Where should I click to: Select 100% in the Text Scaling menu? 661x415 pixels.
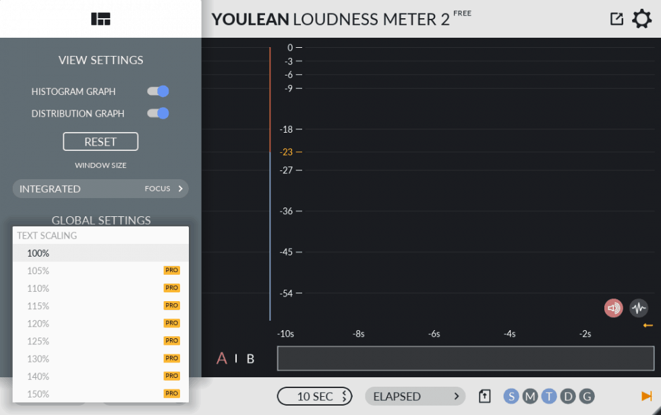click(x=38, y=253)
